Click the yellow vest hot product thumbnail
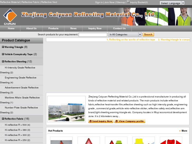The width and height of the screenshot is (192, 144). [143, 140]
